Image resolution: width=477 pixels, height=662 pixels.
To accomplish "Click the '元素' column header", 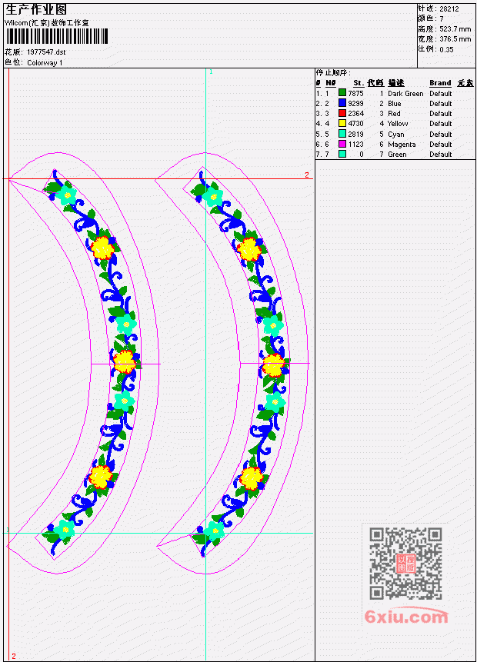I will 465,83.
